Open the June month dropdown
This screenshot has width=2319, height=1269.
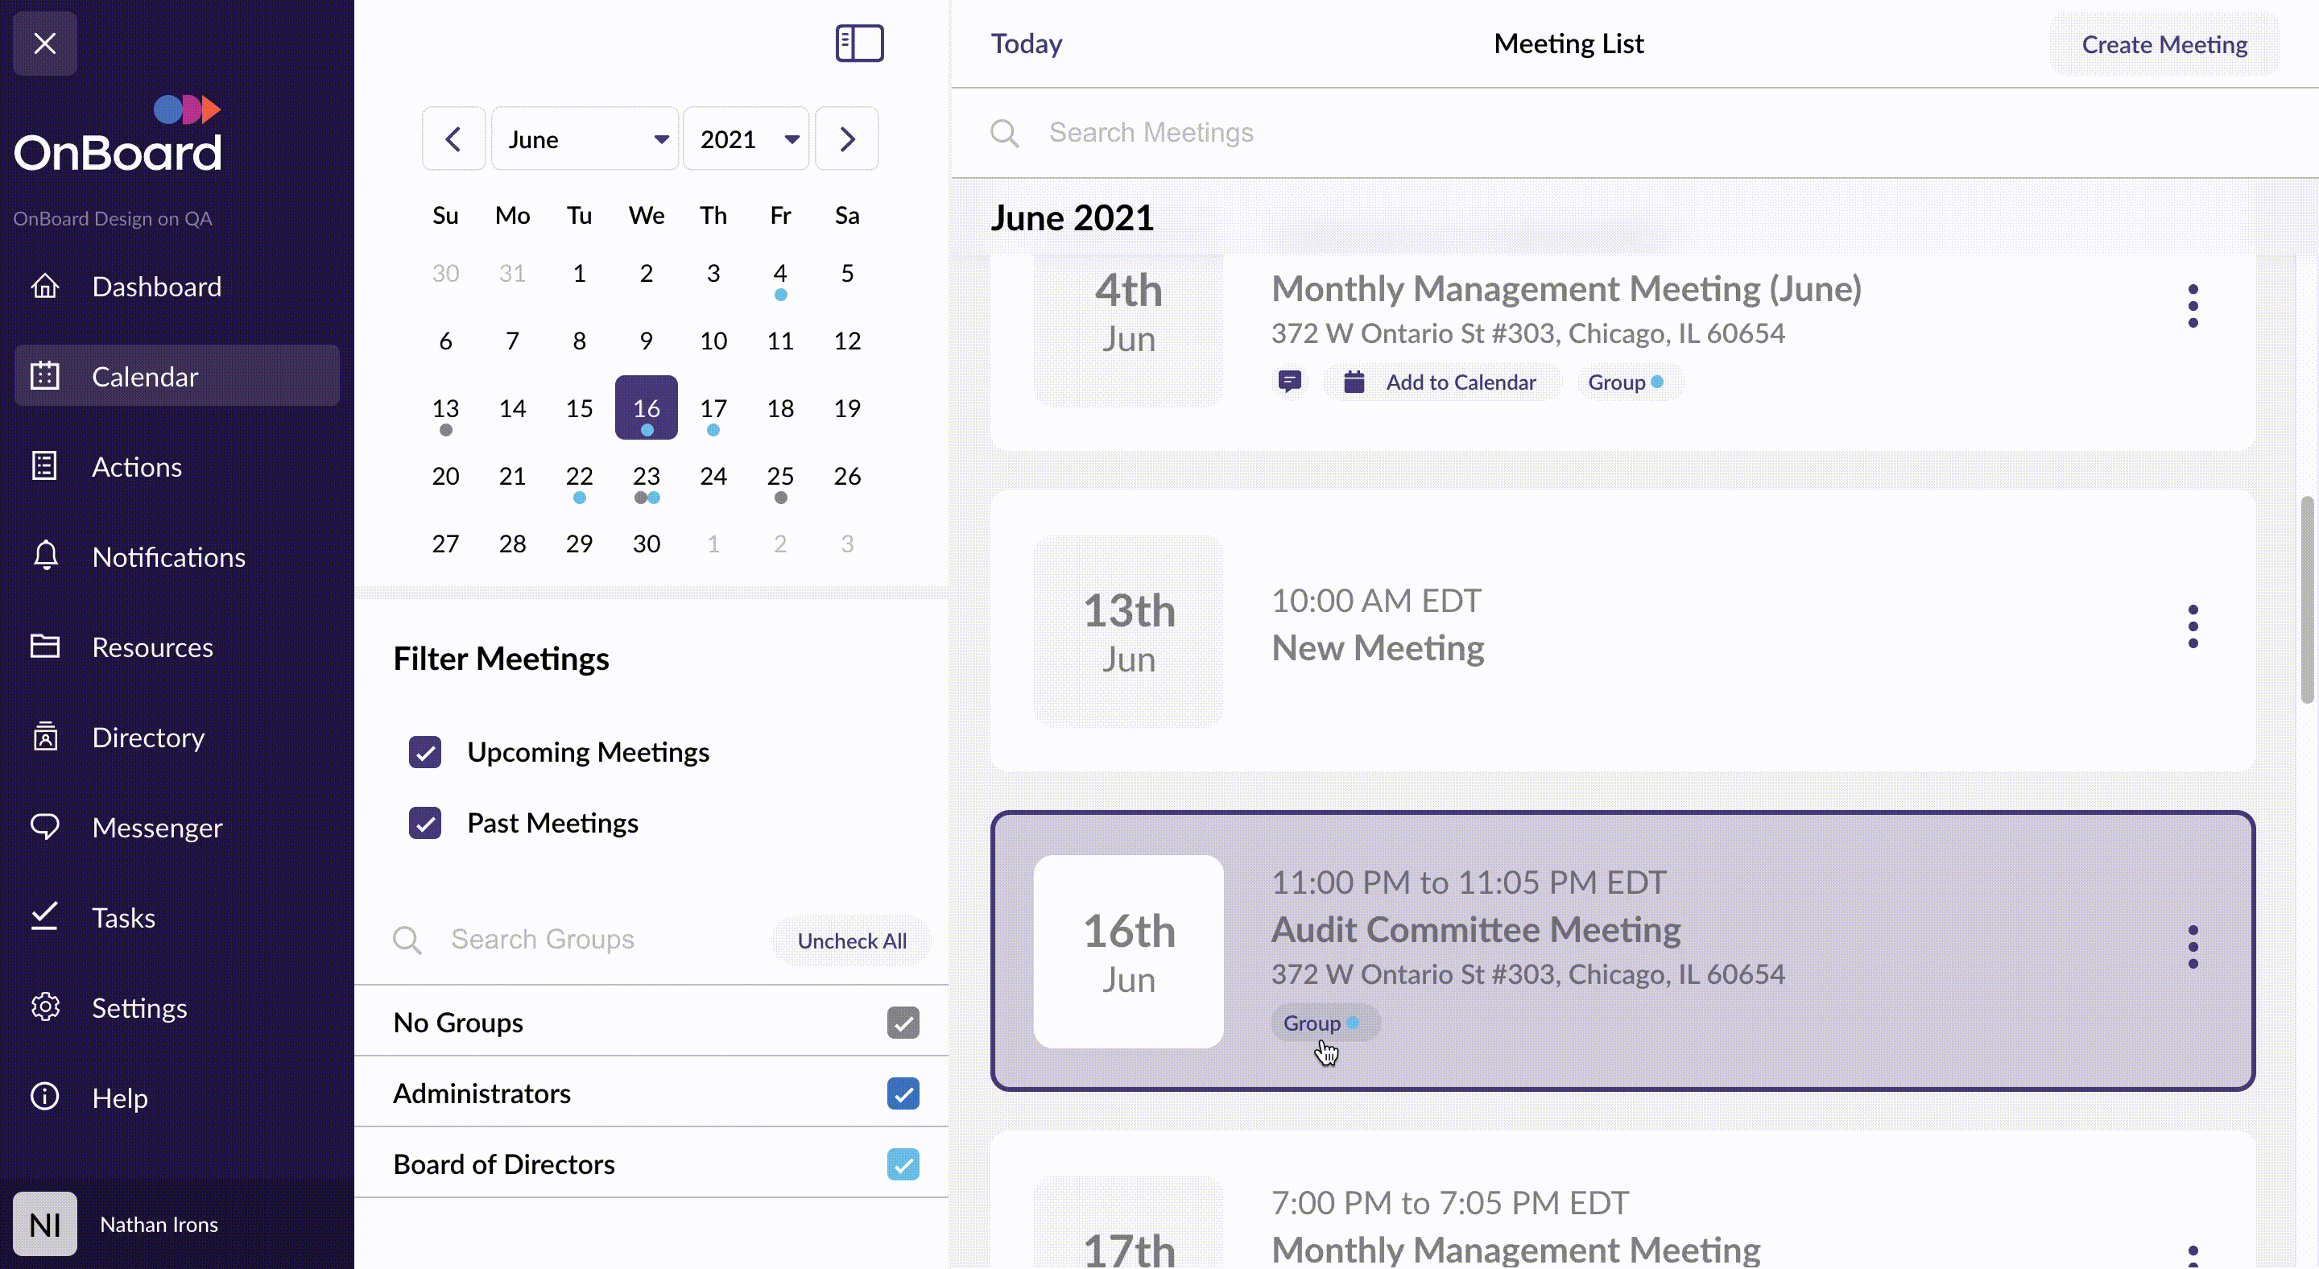click(585, 138)
